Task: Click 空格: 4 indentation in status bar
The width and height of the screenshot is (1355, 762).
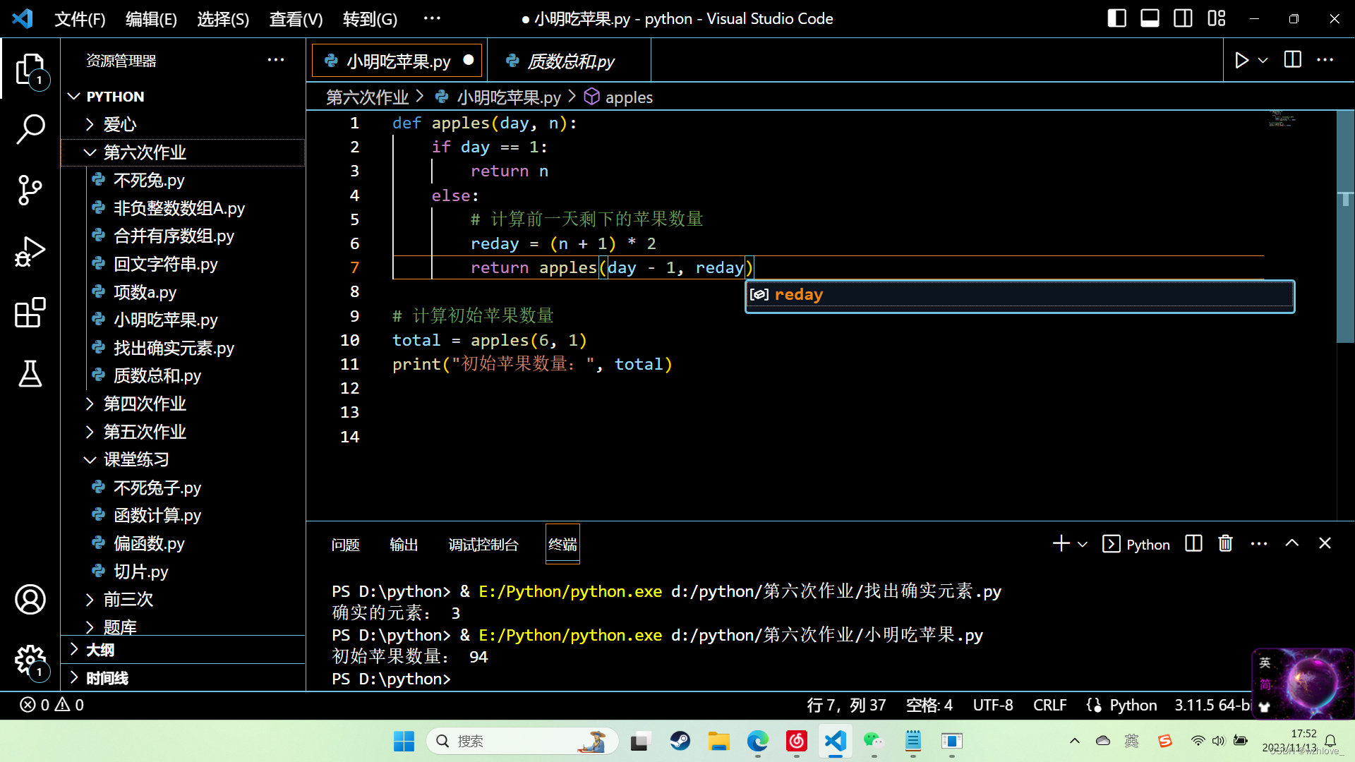Action: coord(929,705)
